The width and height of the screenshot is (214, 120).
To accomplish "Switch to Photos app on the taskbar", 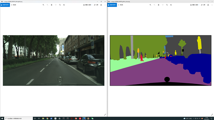I will tap(84, 119).
